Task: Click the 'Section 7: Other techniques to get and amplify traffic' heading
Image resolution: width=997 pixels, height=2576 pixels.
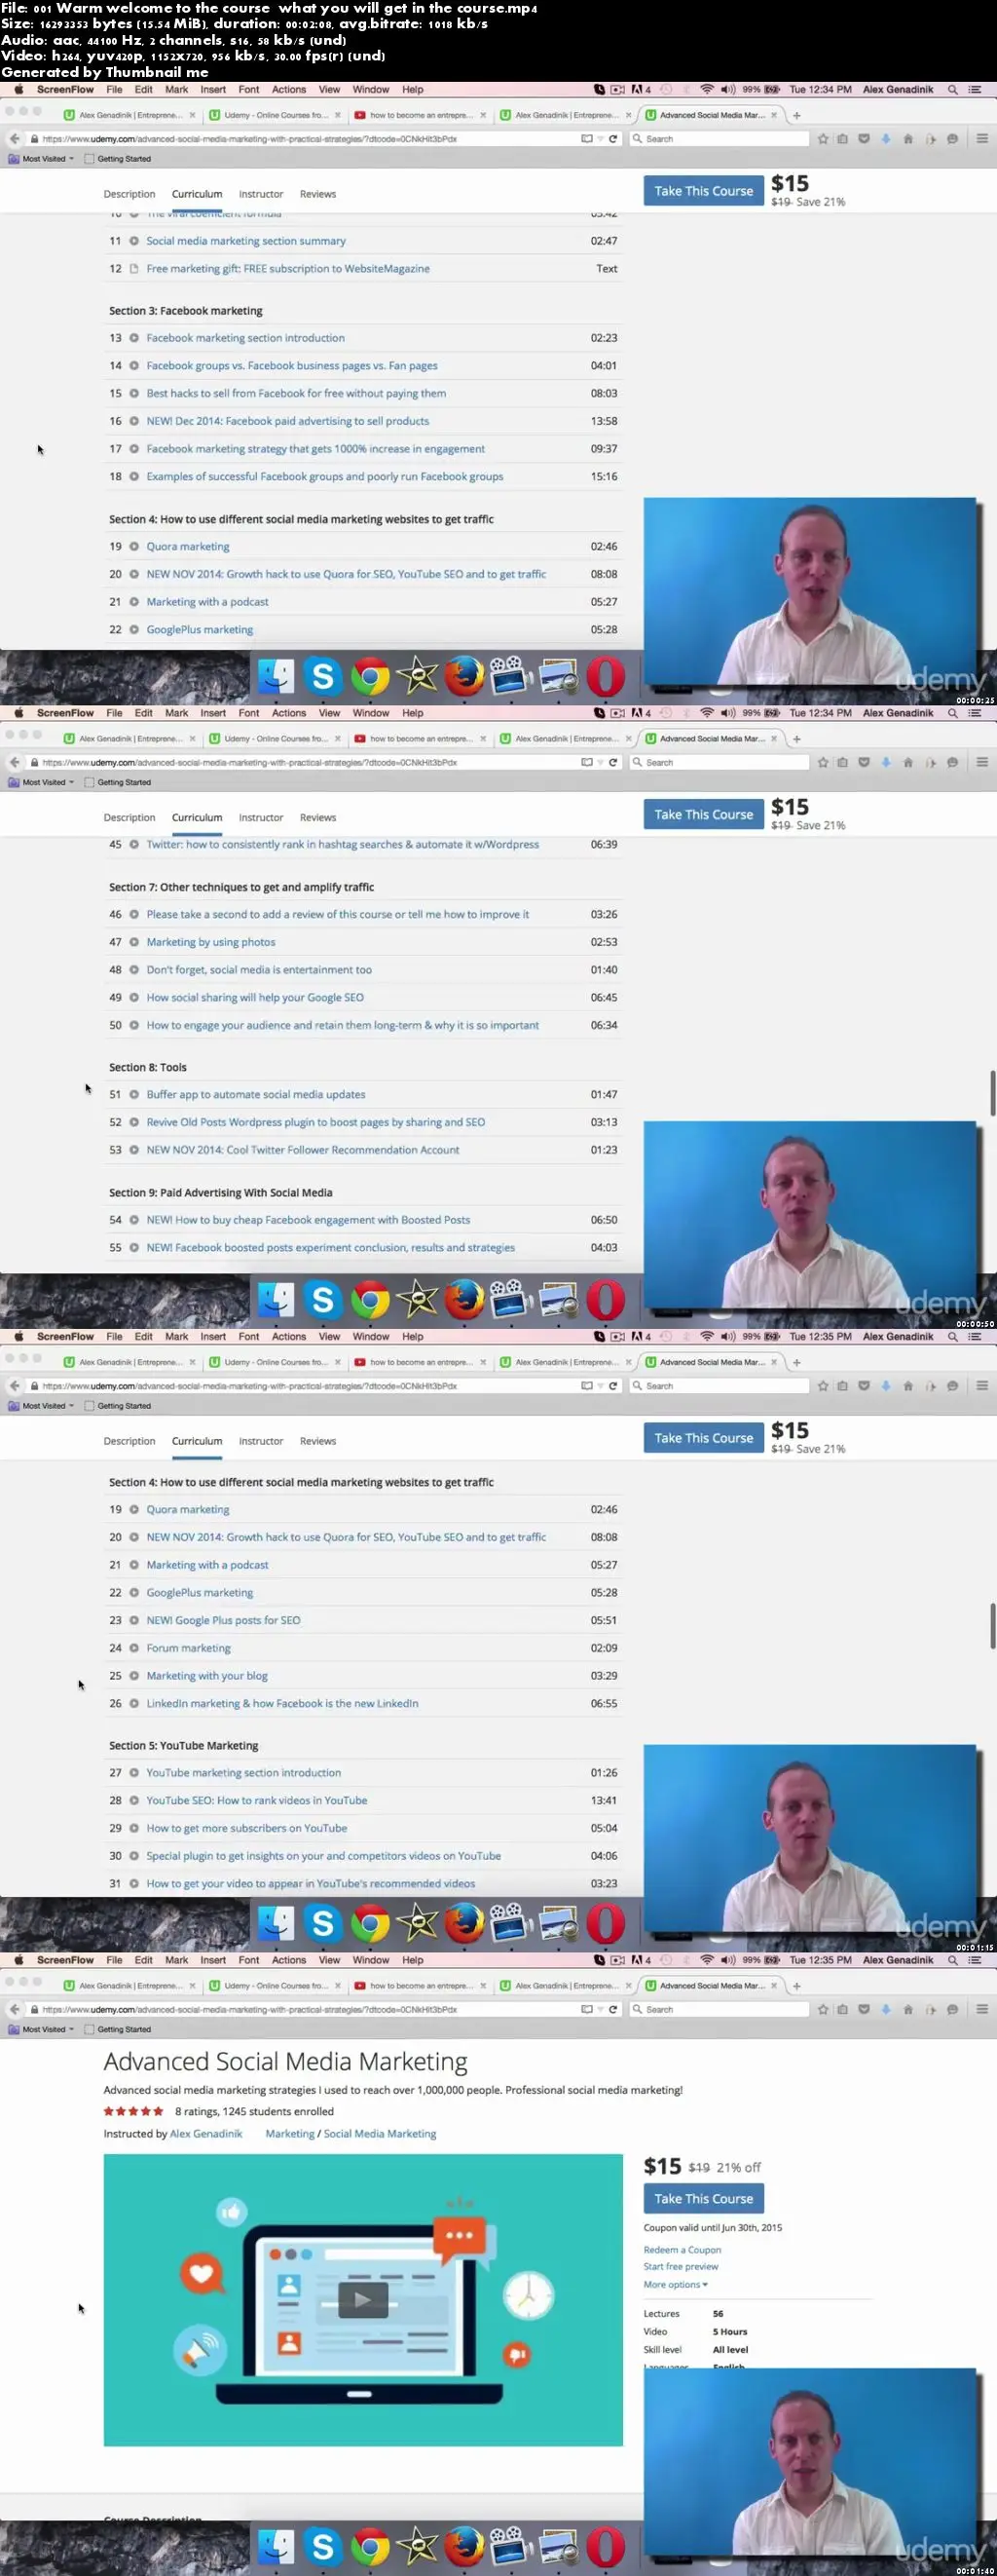Action: point(241,887)
